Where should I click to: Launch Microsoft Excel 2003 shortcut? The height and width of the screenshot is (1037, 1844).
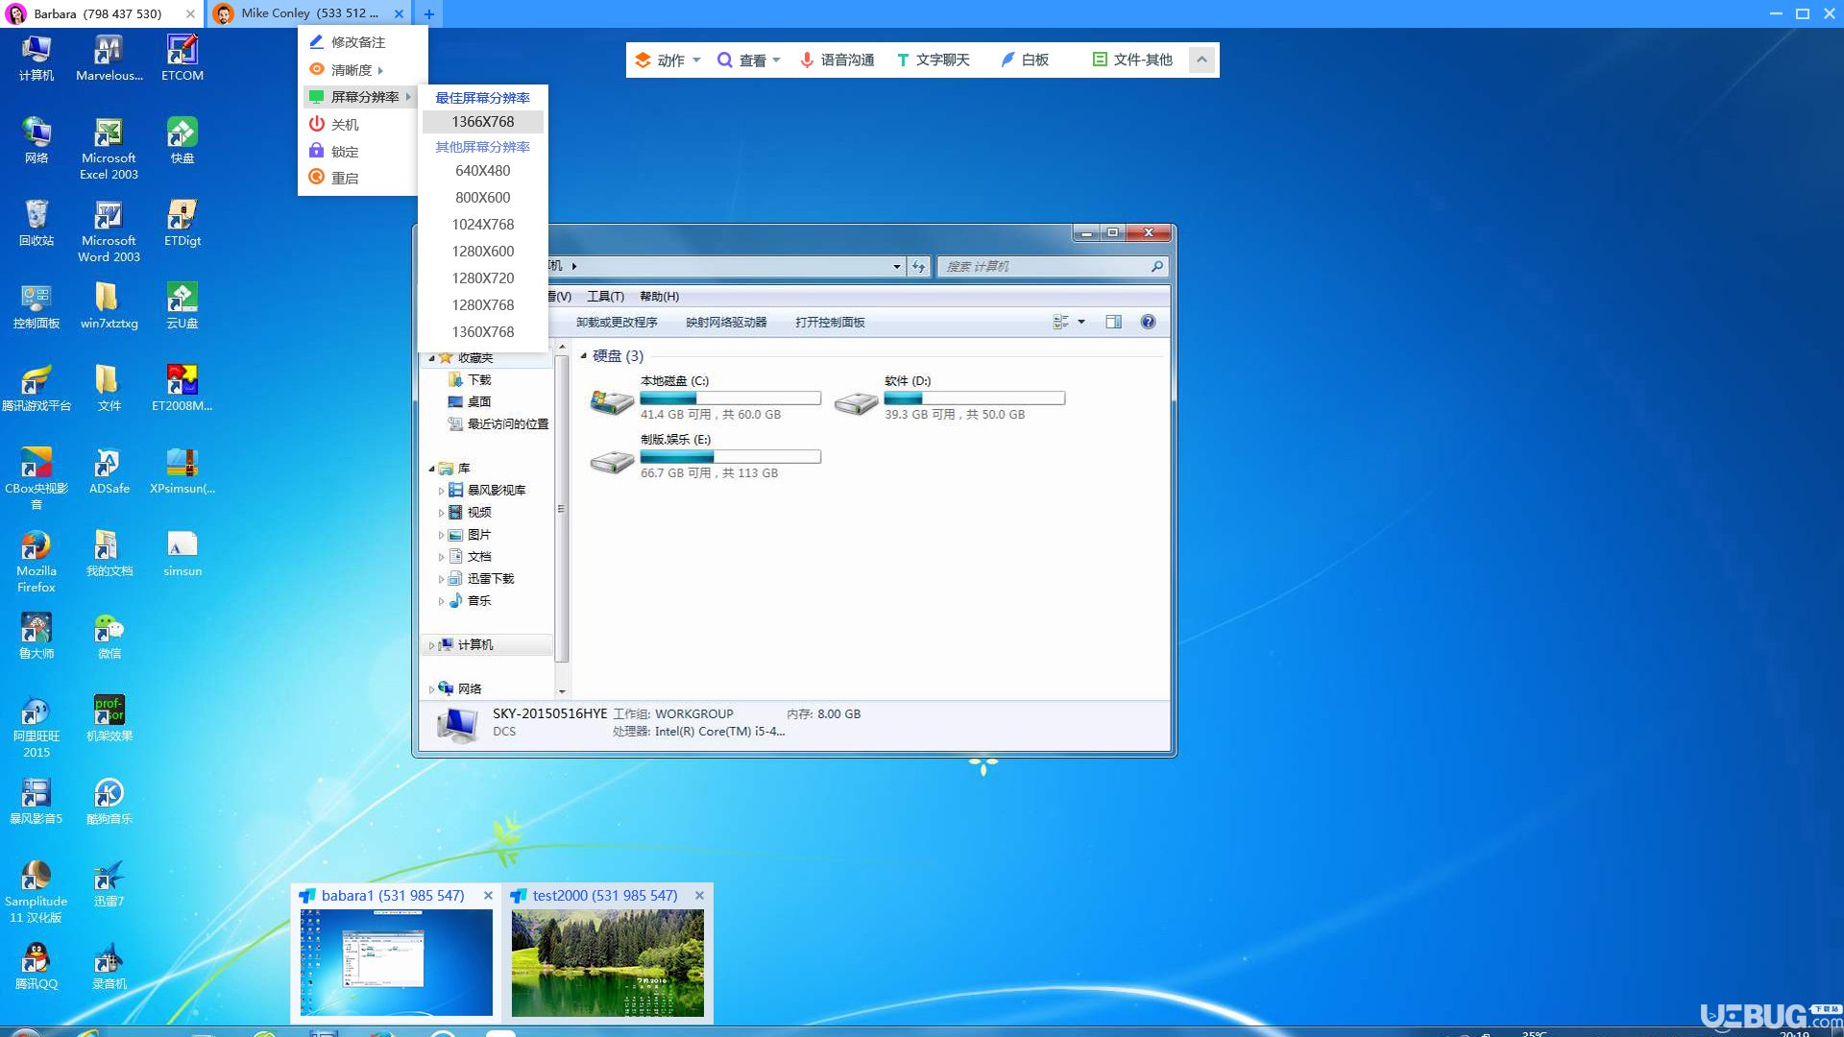click(109, 148)
